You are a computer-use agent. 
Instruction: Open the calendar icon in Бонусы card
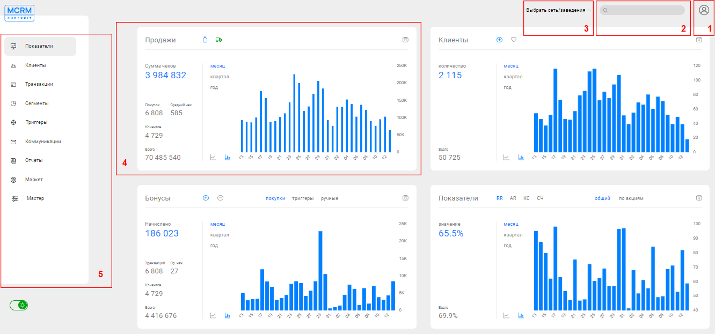pyautogui.click(x=405, y=198)
